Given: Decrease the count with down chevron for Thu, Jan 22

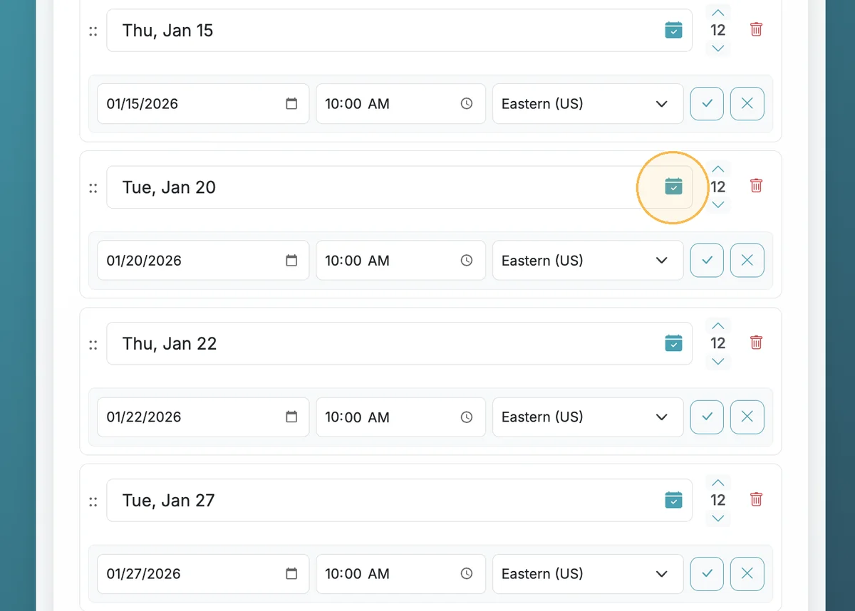Looking at the screenshot, I should click(x=718, y=362).
